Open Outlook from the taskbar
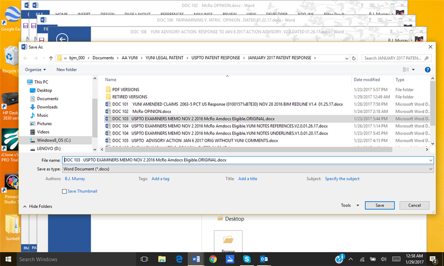This screenshot has width=444, height=266. point(264,259)
